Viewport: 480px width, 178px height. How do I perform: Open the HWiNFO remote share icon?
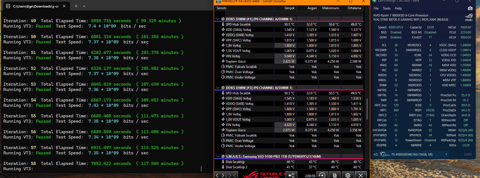coord(291,175)
